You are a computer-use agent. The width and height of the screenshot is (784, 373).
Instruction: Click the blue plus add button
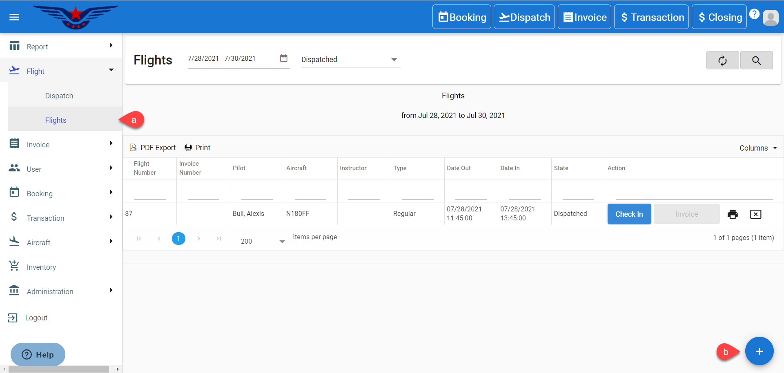[x=759, y=351]
